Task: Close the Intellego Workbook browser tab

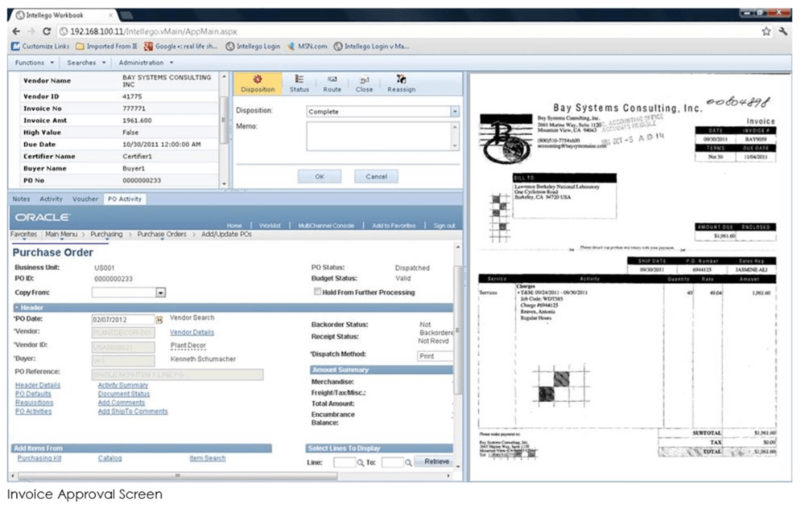Action: (x=110, y=15)
